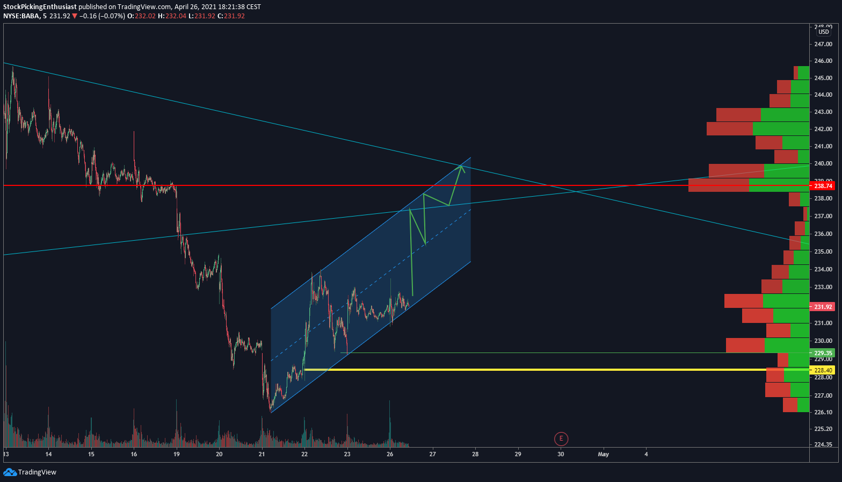The width and height of the screenshot is (842, 482).
Task: Click the '4' date axis label
Action: [646, 454]
